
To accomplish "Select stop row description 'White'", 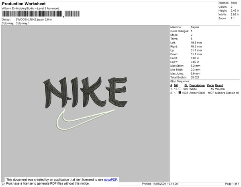I will (x=193, y=89).
